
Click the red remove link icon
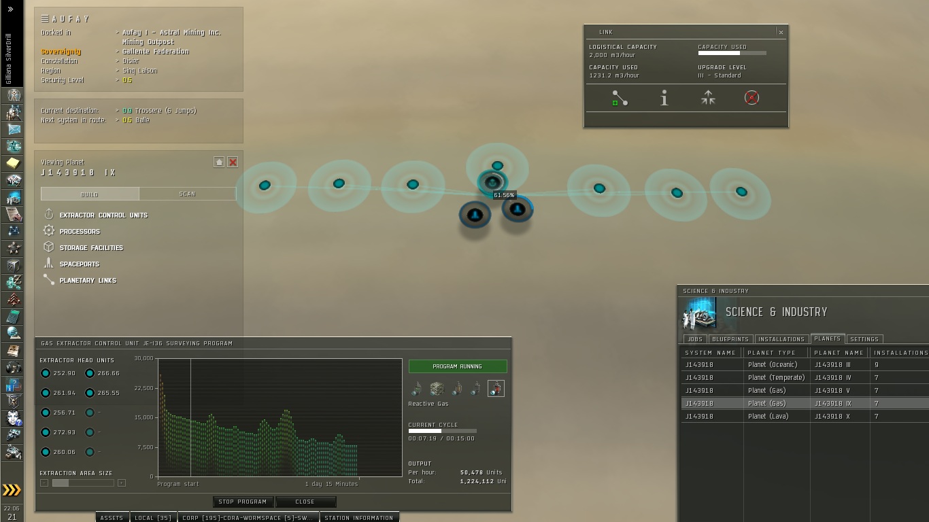(751, 98)
